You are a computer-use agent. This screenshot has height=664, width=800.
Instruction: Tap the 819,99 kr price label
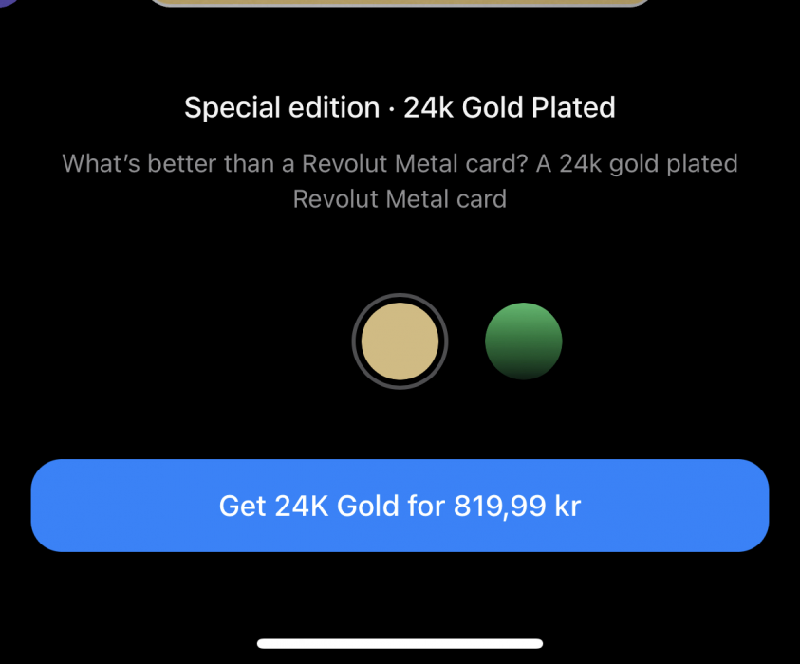(x=517, y=506)
